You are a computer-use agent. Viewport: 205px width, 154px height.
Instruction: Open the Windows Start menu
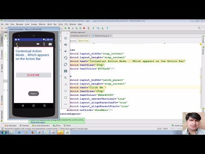[x=4, y=133]
